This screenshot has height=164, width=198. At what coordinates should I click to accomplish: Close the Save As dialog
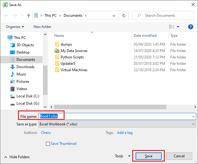pos(193,5)
